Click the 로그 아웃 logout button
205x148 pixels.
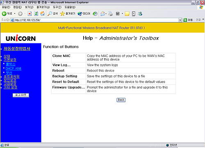point(21,95)
